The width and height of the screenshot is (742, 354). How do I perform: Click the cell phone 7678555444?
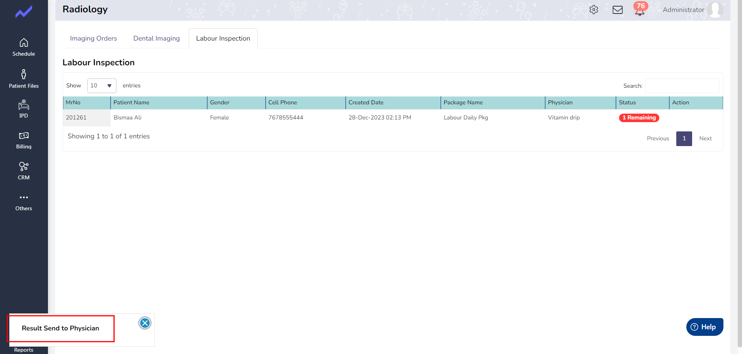[286, 117]
